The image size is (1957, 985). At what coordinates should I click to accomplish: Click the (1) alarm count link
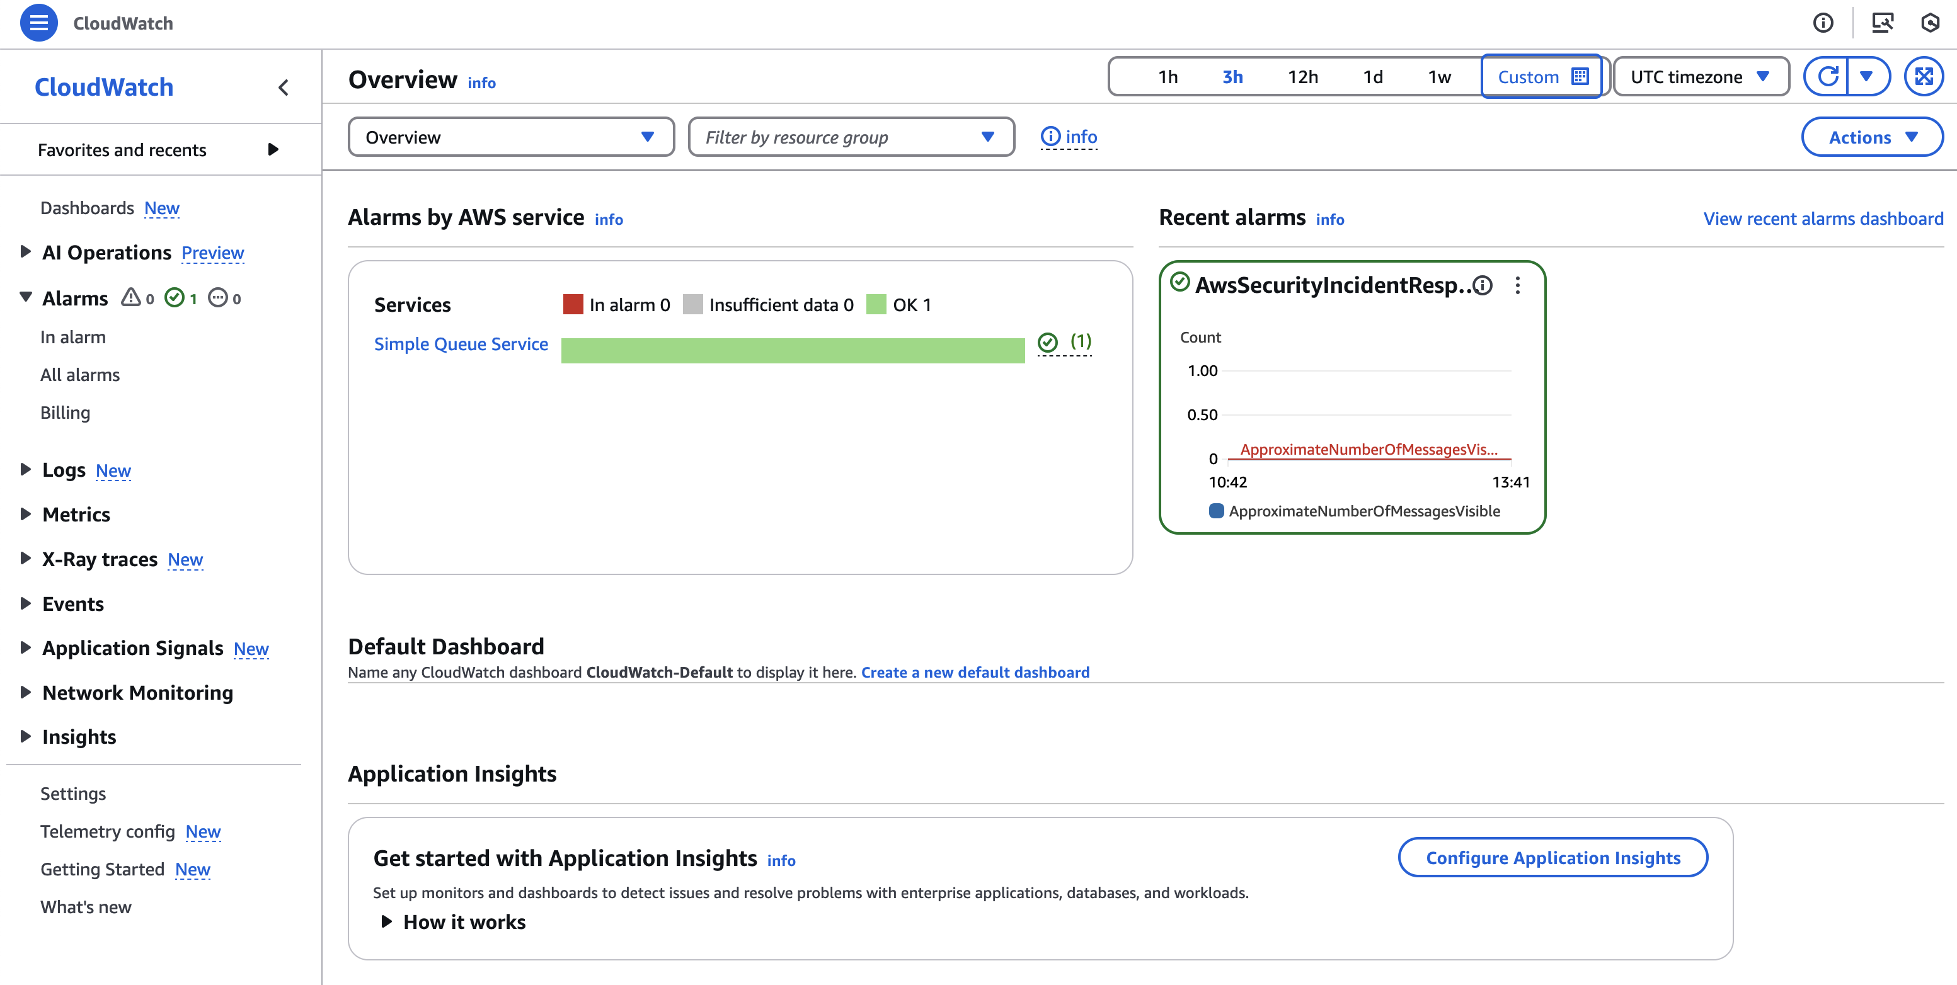click(1081, 342)
